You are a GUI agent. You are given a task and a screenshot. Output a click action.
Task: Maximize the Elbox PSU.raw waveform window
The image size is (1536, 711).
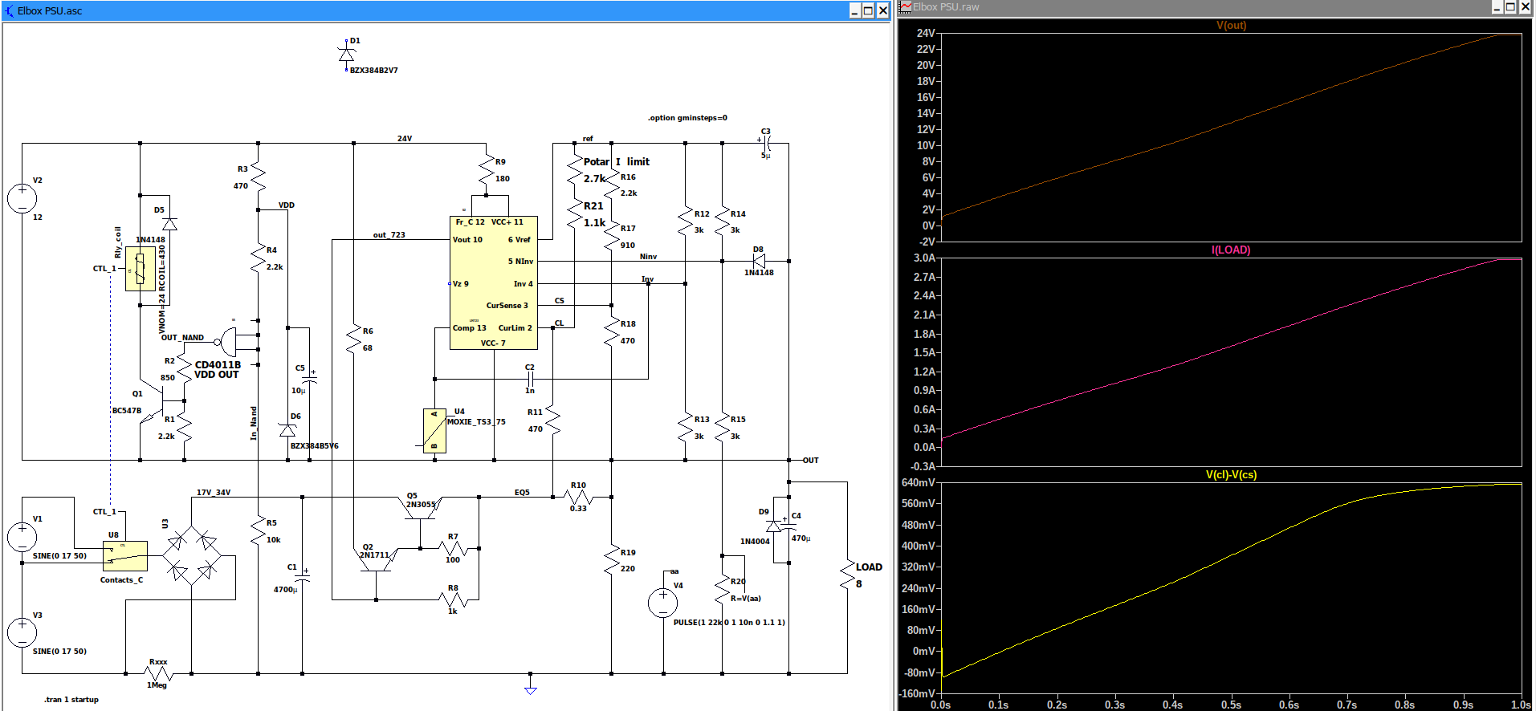click(x=1510, y=7)
